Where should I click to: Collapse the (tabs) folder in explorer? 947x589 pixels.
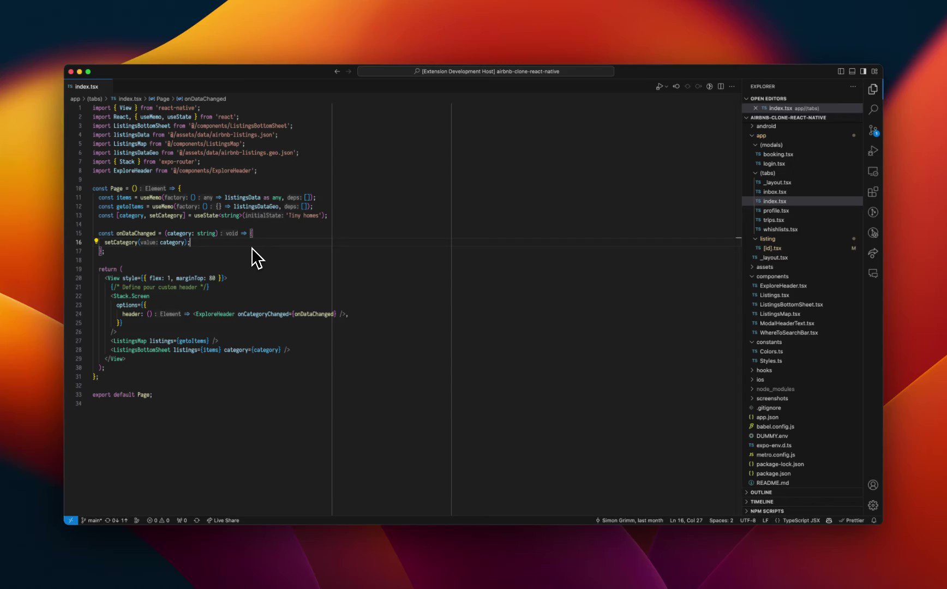coord(802,173)
